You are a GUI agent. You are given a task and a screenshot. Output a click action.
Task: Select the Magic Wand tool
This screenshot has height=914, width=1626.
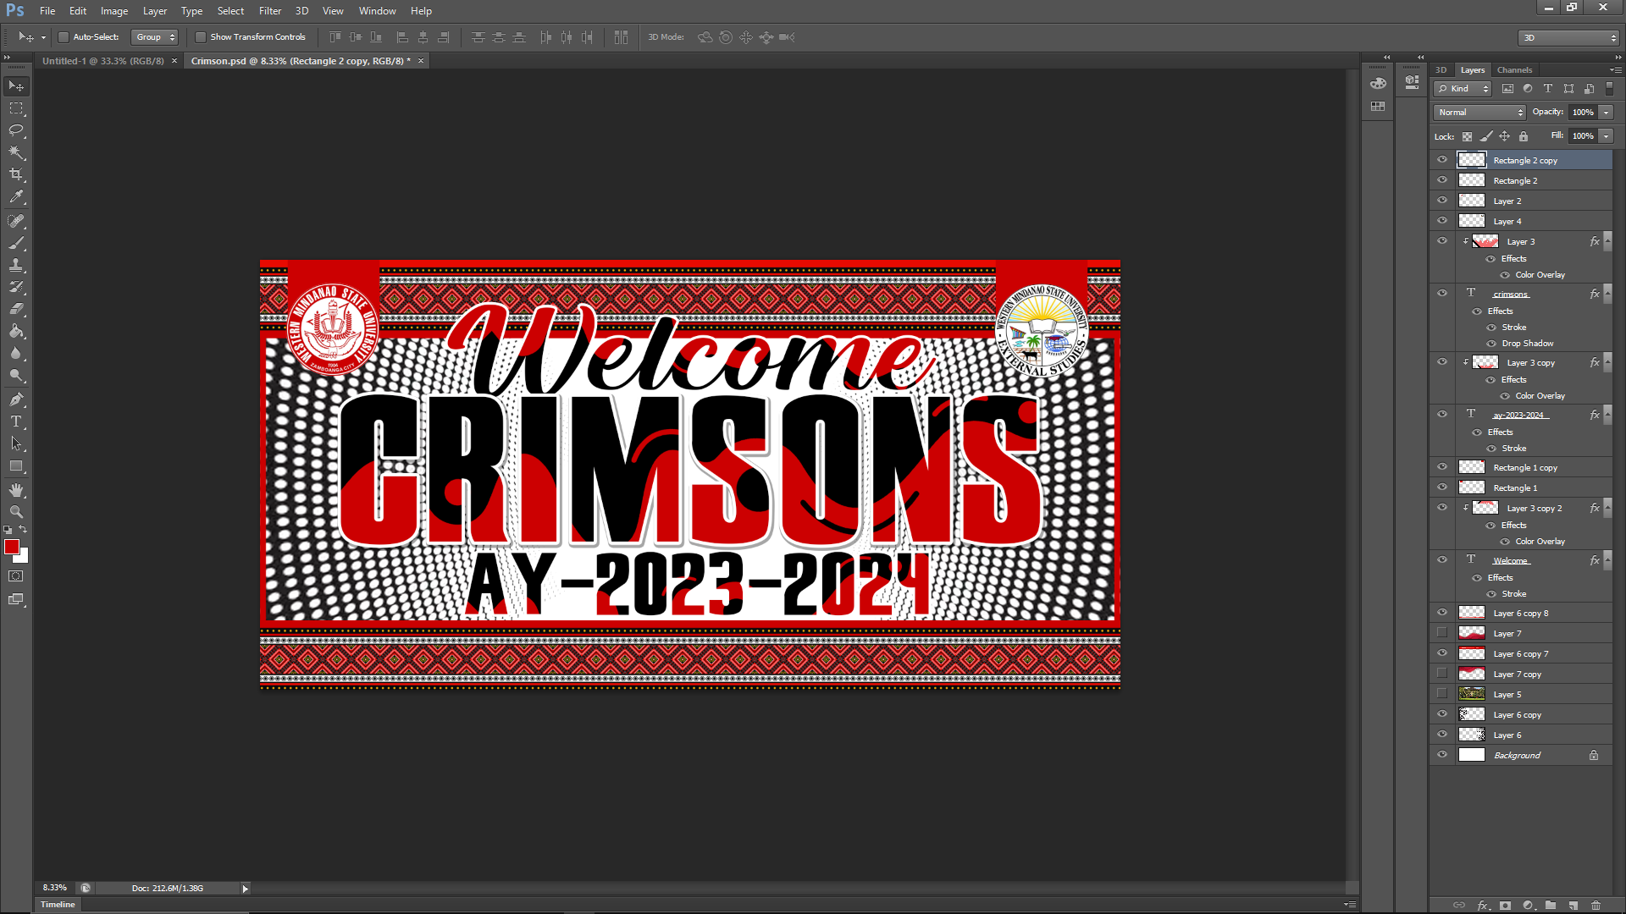pyautogui.click(x=16, y=152)
